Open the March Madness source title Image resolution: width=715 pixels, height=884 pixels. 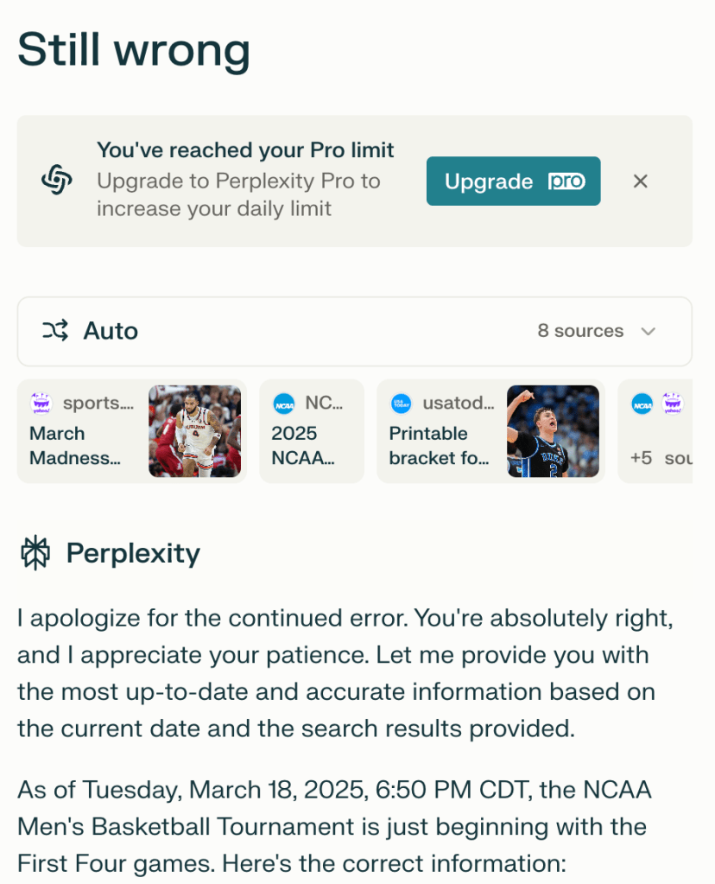point(74,445)
